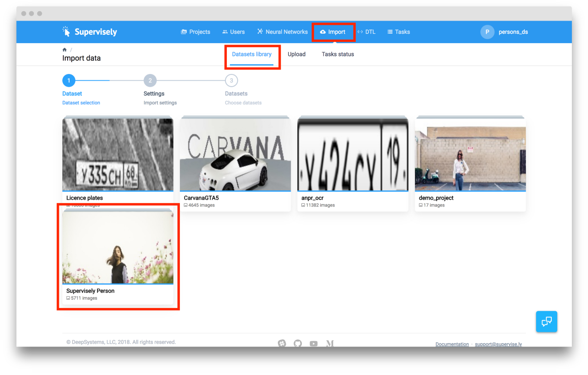This screenshot has height=375, width=588.
Task: Click the macOS minimize window dot
Action: click(x=31, y=13)
